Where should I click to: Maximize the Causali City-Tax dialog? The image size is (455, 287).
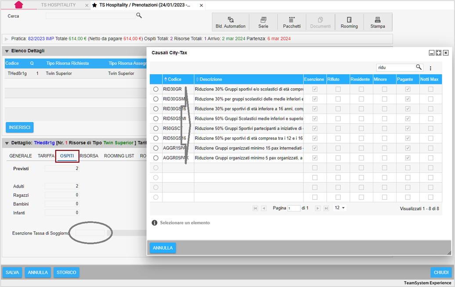[x=438, y=53]
